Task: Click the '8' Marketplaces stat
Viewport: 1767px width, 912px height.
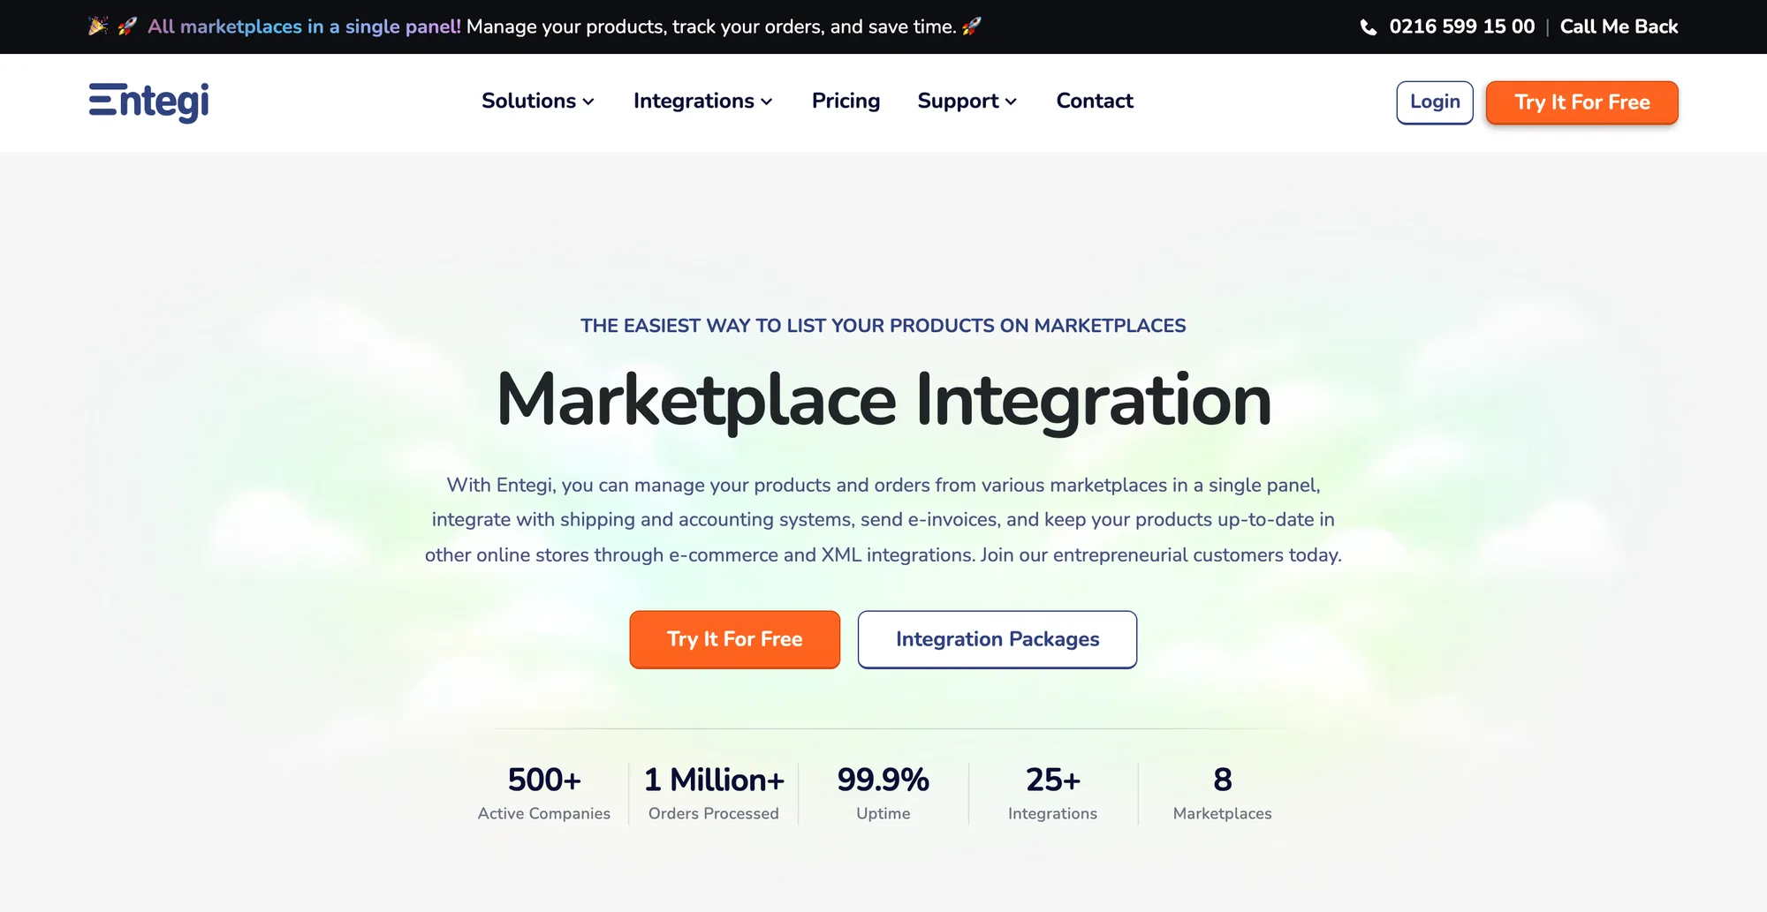Action: [x=1223, y=793]
